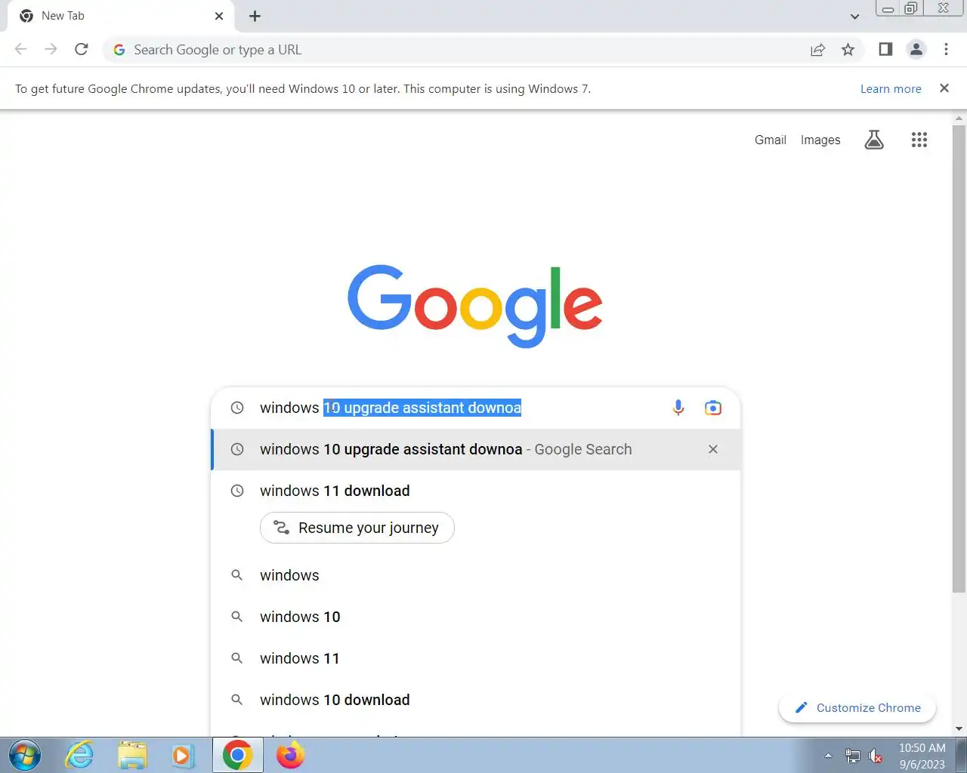Remove the upgrade assistant history suggestion
This screenshot has width=967, height=773.
coord(712,449)
